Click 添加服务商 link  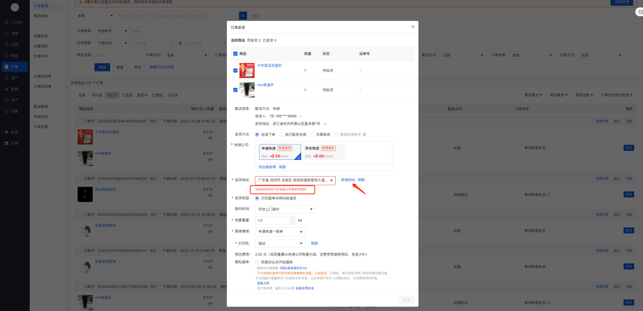click(x=267, y=167)
